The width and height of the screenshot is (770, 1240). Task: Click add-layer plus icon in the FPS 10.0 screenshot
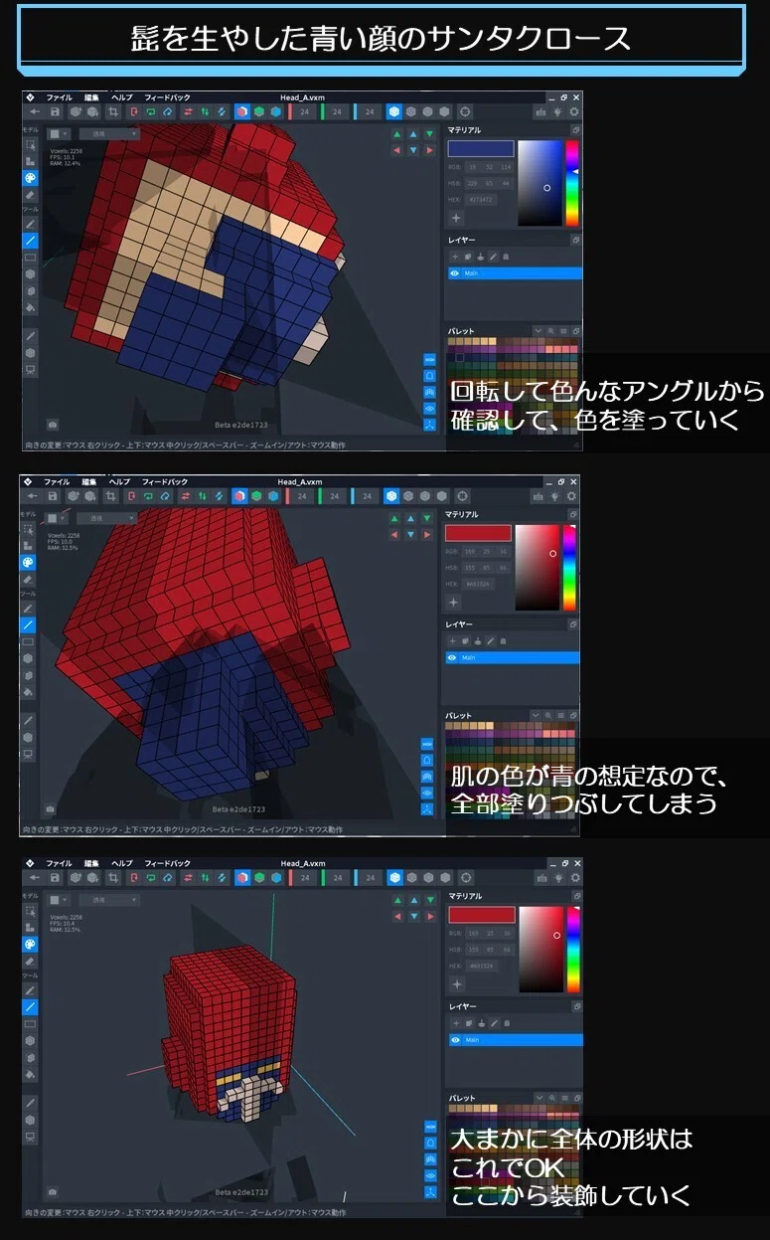coord(454,641)
